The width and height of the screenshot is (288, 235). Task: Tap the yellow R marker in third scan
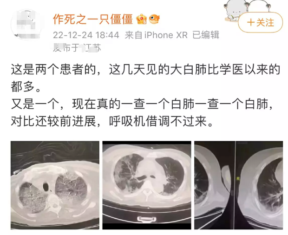coord(238,179)
